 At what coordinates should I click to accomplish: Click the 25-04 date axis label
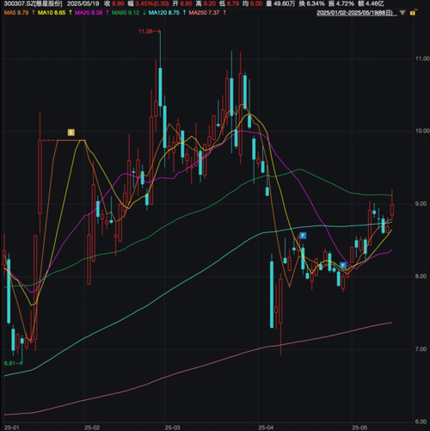[266, 428]
